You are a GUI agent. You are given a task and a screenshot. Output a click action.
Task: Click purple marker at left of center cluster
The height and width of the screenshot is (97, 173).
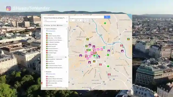click(x=81, y=56)
